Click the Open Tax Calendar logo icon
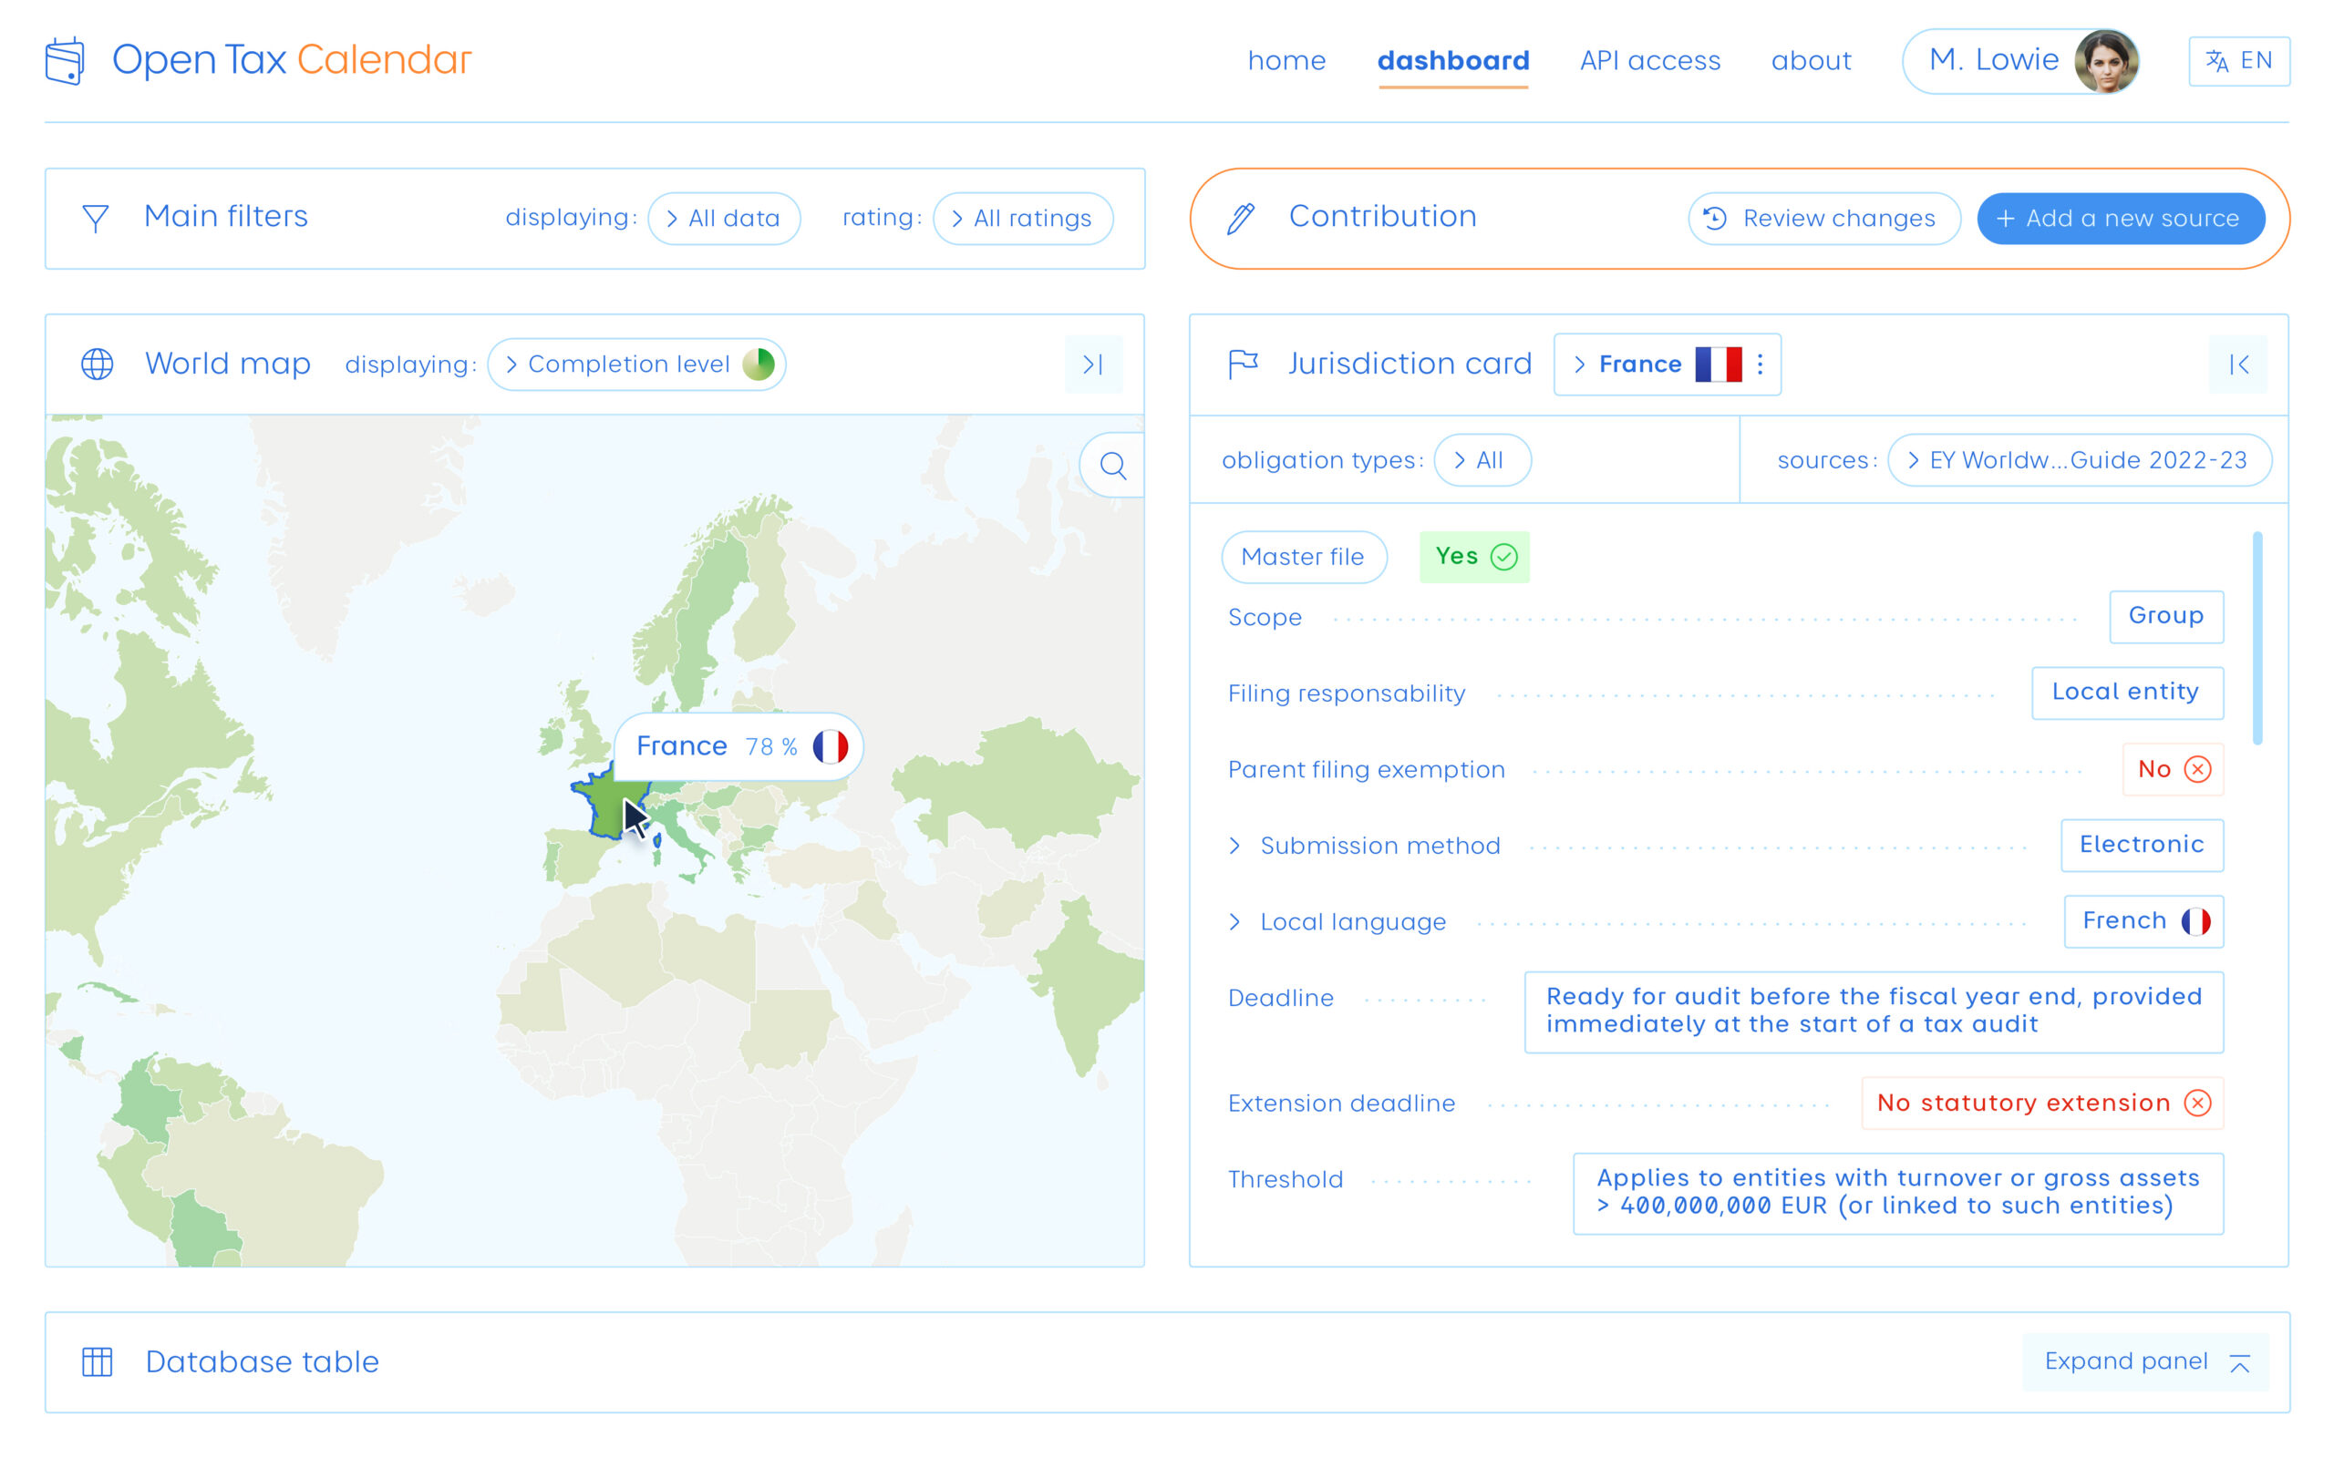The height and width of the screenshot is (1458, 2334). pyautogui.click(x=65, y=60)
